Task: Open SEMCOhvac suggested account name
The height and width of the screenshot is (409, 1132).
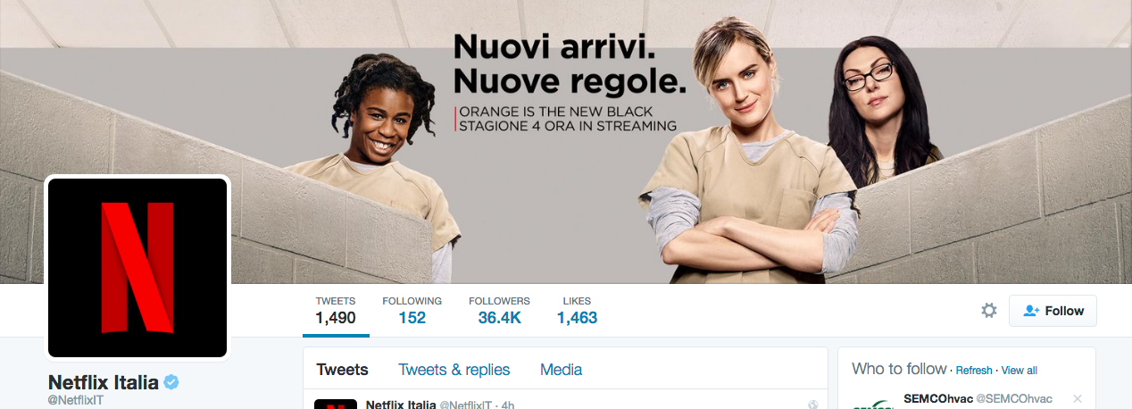Action: (938, 398)
